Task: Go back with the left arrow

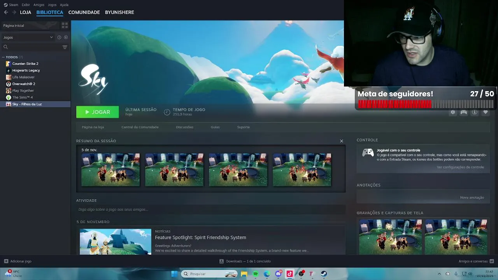Action: tap(6, 12)
